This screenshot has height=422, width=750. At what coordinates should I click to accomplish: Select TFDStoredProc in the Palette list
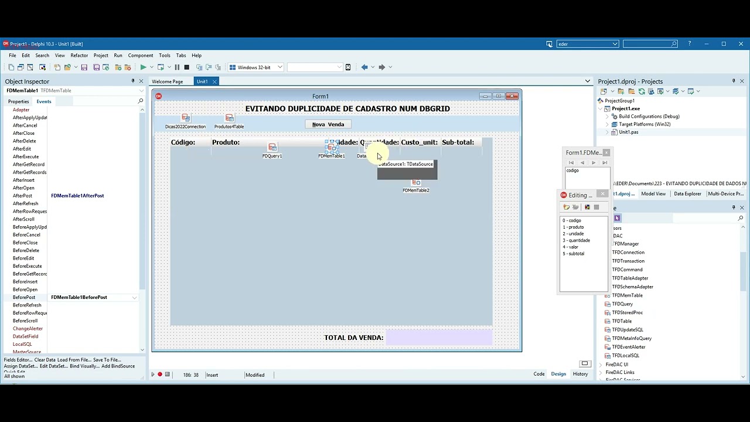click(628, 312)
